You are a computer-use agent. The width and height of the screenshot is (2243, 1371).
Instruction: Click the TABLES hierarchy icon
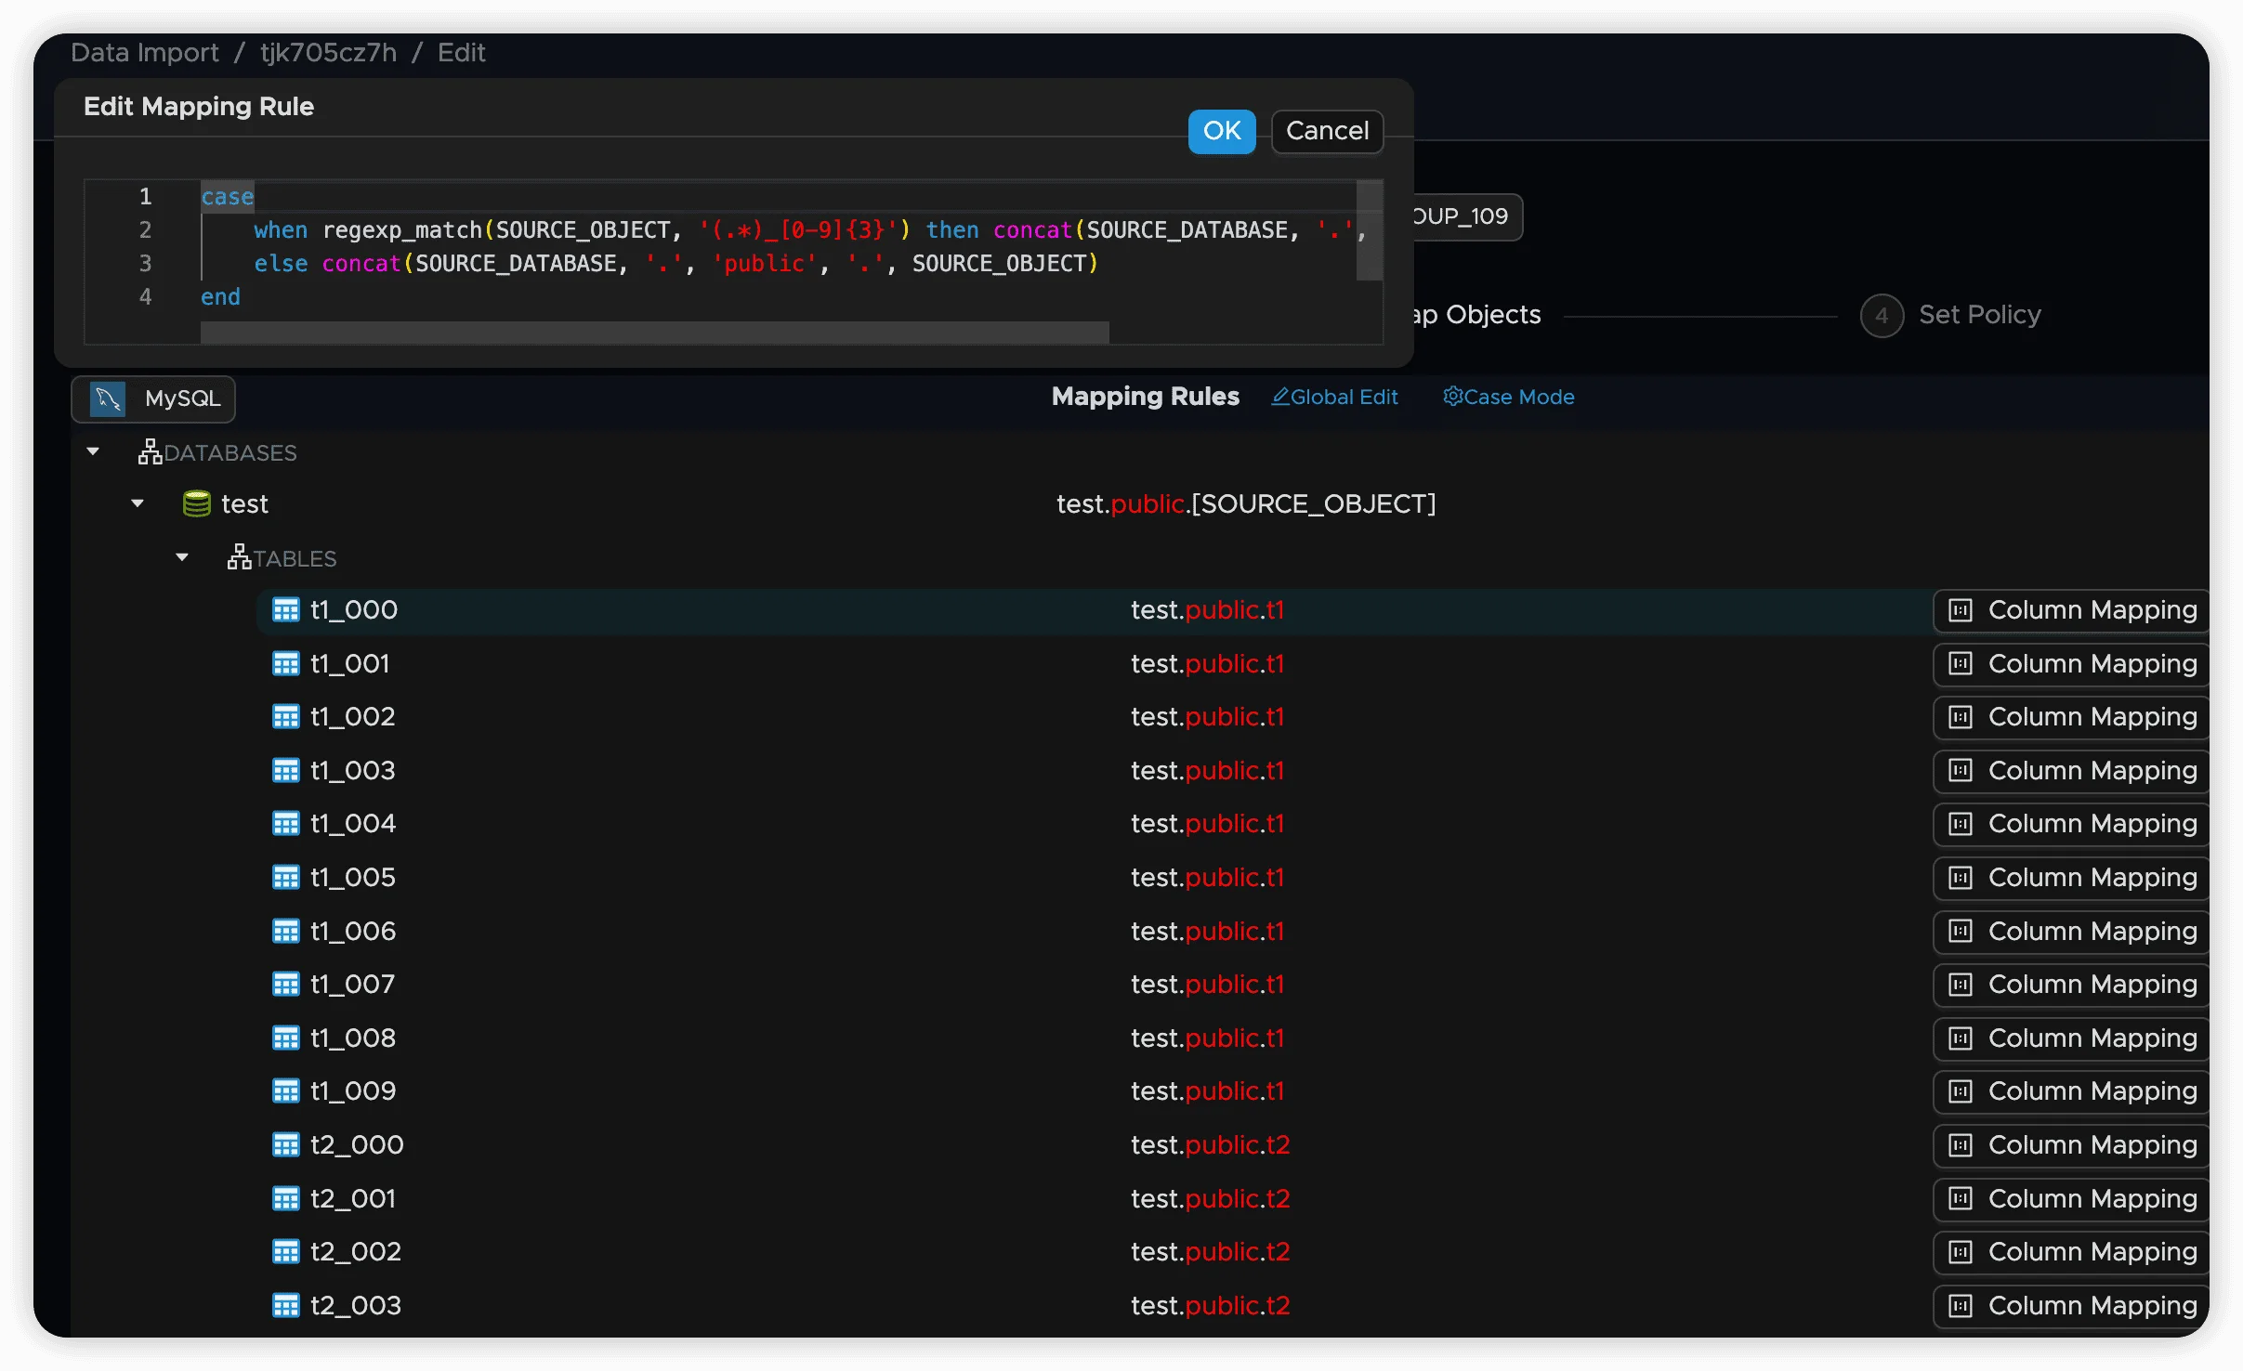pos(239,558)
